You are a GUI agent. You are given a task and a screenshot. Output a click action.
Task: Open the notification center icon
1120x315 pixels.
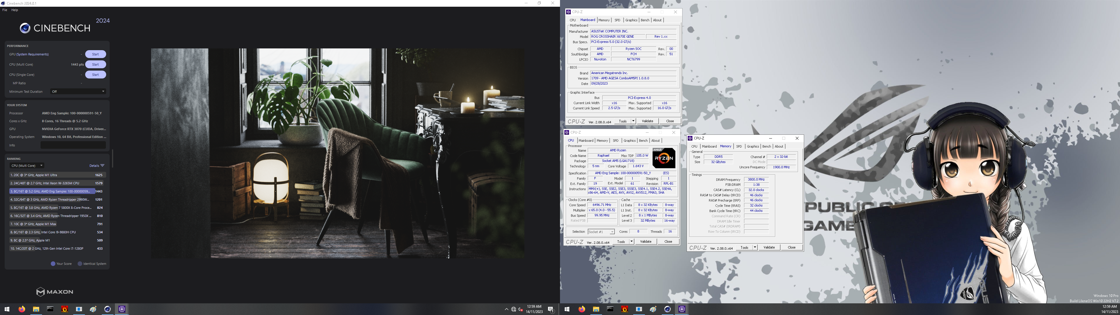coord(551,309)
